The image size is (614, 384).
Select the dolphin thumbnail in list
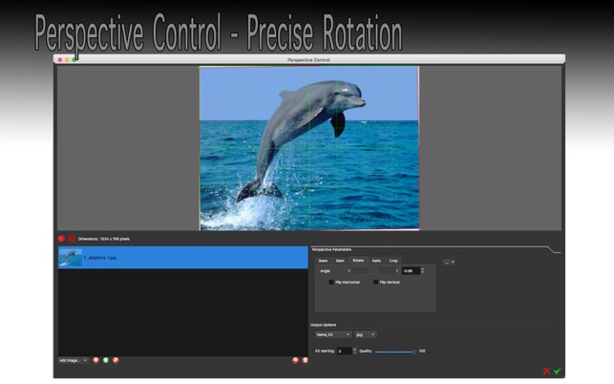point(71,258)
